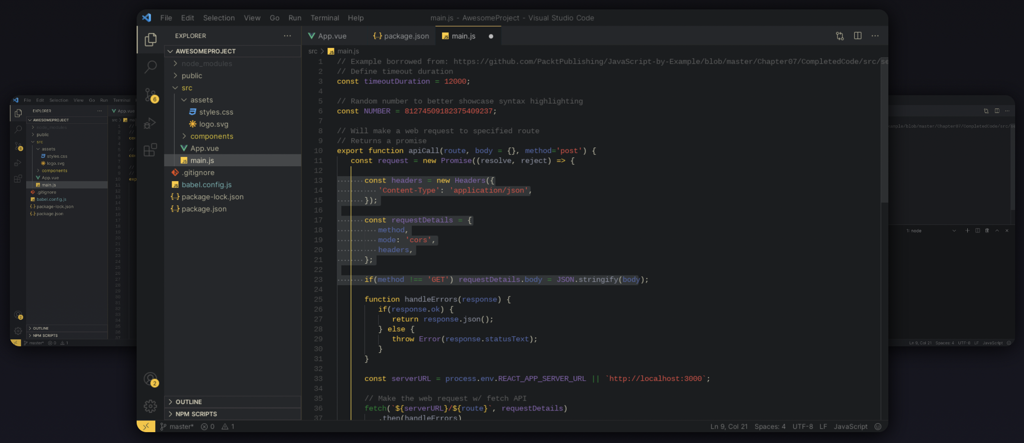1024x443 pixels.
Task: Change end of line via LF
Action: pos(823,427)
